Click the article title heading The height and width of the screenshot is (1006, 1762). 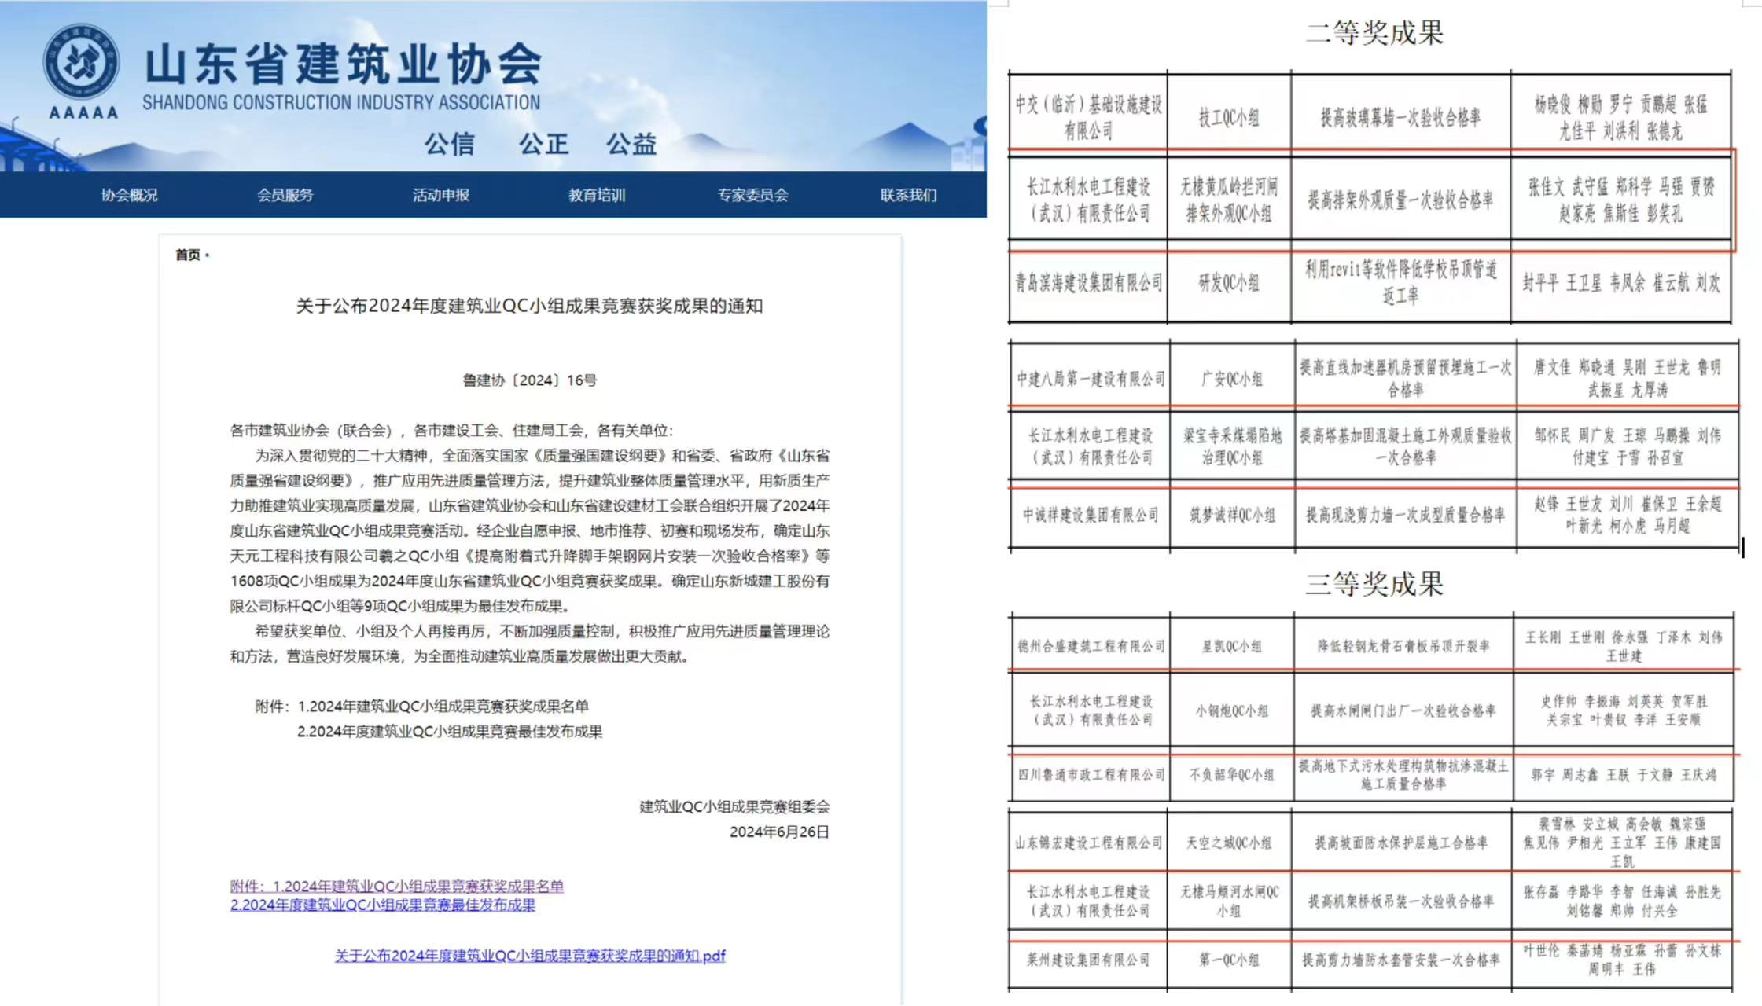pos(529,306)
